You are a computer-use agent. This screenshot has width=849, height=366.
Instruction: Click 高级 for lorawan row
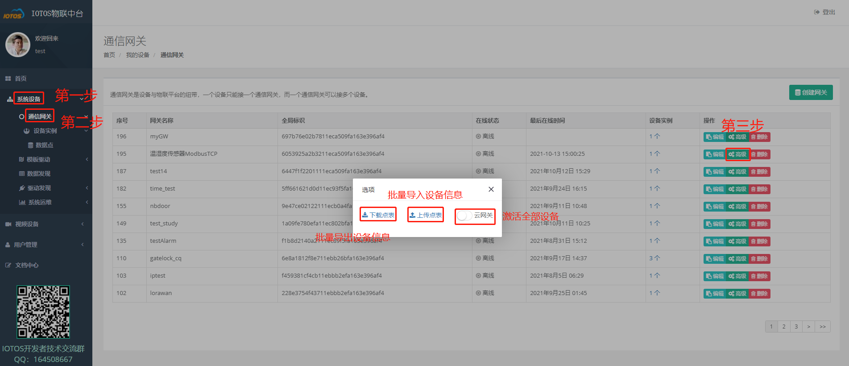pos(737,294)
